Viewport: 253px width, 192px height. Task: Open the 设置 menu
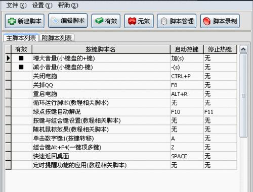(x=43, y=6)
